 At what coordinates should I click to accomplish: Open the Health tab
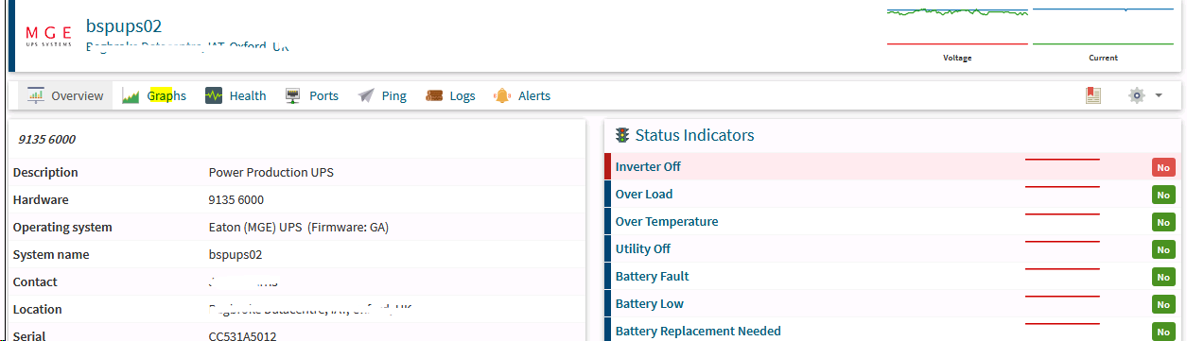(236, 95)
